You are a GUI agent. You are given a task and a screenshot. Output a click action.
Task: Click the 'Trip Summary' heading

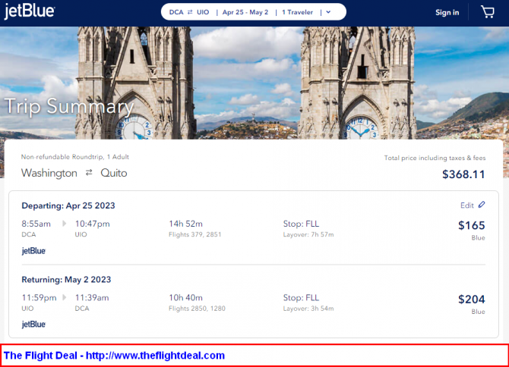69,106
